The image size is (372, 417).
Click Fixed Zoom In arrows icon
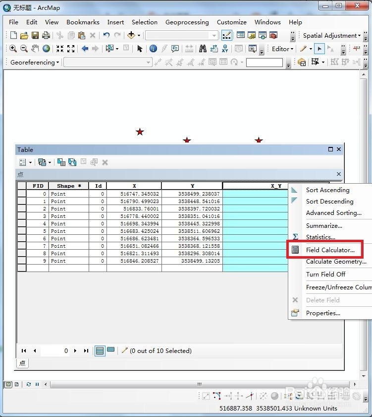click(x=60, y=49)
